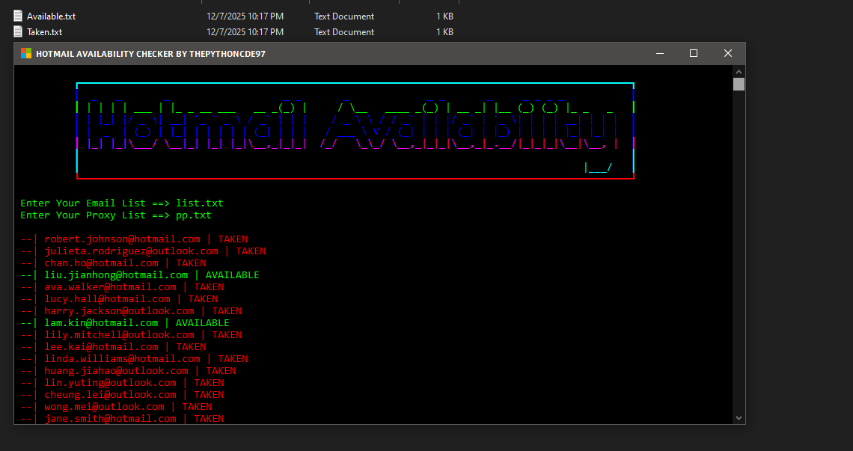Click the huang.jiahao@outlook.com TAKEN line
The height and width of the screenshot is (451, 853).
(129, 370)
